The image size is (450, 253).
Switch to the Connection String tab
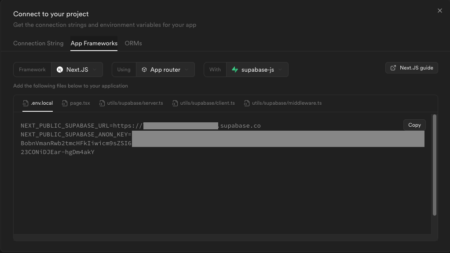(x=38, y=44)
